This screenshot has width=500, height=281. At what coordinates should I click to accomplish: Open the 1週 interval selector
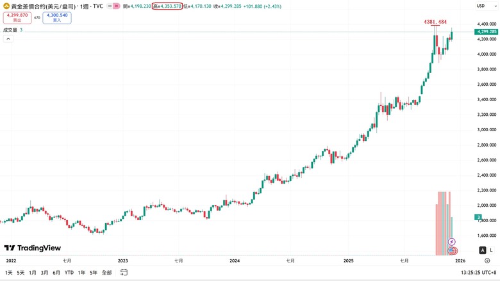click(84, 6)
